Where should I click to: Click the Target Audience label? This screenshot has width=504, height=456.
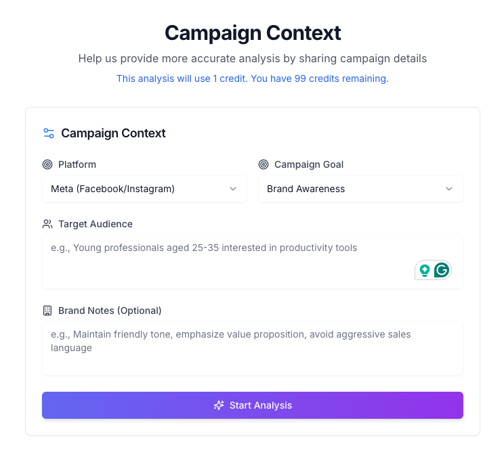coord(96,224)
